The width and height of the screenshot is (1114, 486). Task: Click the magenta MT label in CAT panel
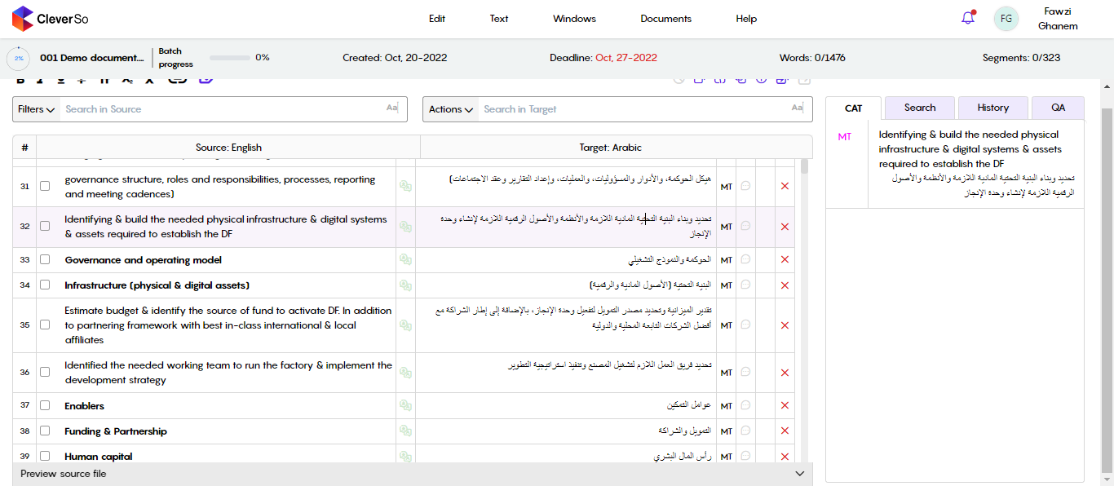tap(845, 137)
